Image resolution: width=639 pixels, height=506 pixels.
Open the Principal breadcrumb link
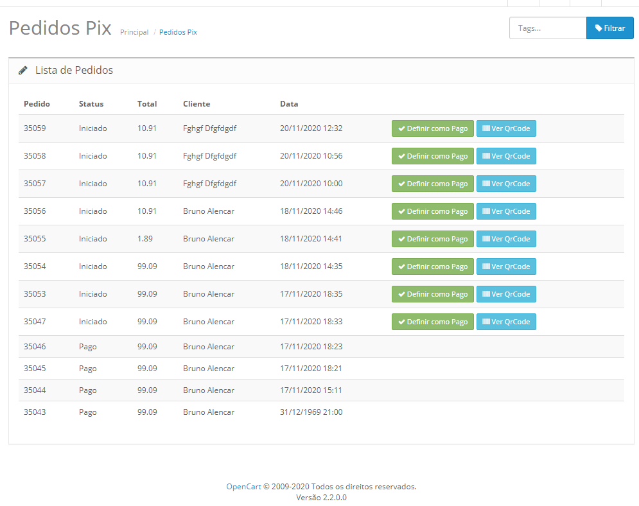[134, 32]
